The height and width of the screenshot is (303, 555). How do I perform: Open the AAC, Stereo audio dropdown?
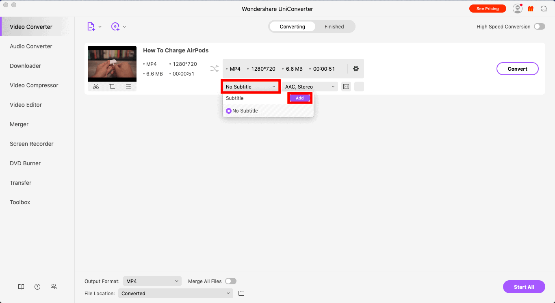click(310, 87)
